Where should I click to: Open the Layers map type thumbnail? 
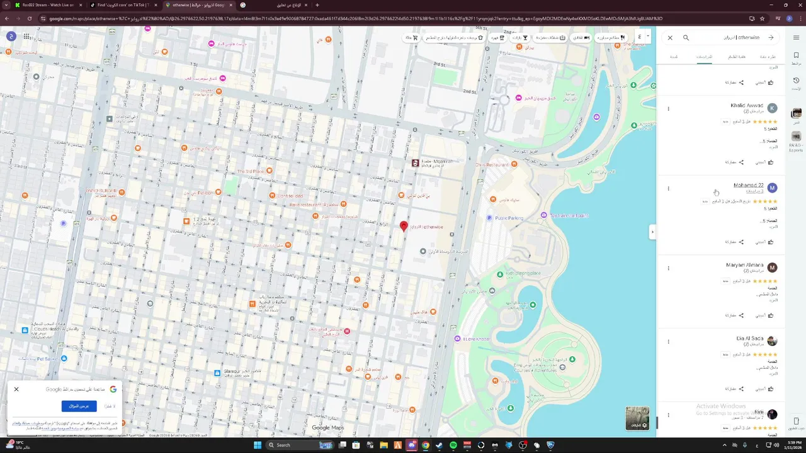[637, 418]
